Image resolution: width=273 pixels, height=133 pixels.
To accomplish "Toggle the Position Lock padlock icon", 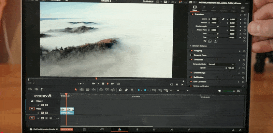I will (x=132, y=90).
